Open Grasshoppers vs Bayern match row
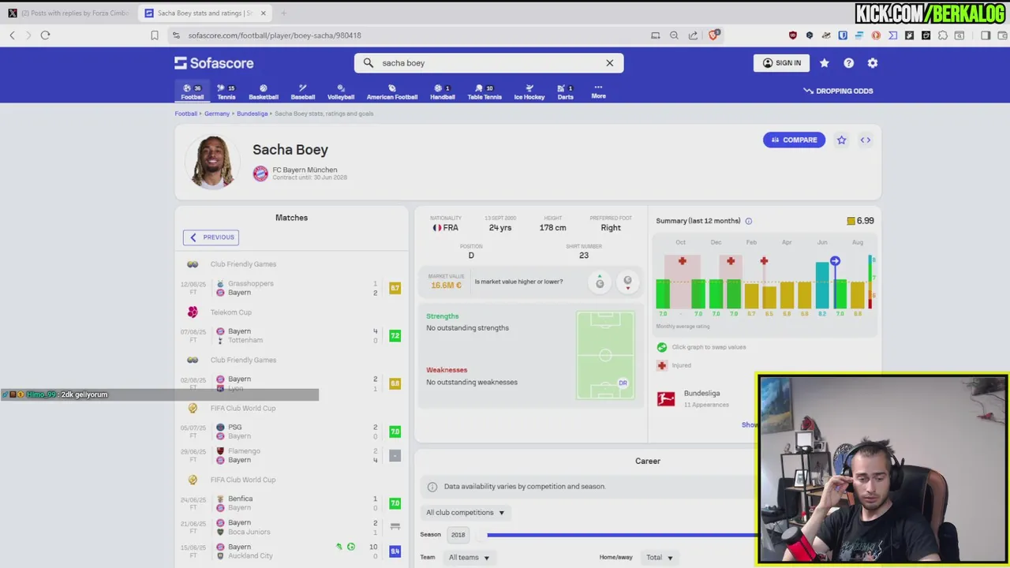 pos(292,288)
